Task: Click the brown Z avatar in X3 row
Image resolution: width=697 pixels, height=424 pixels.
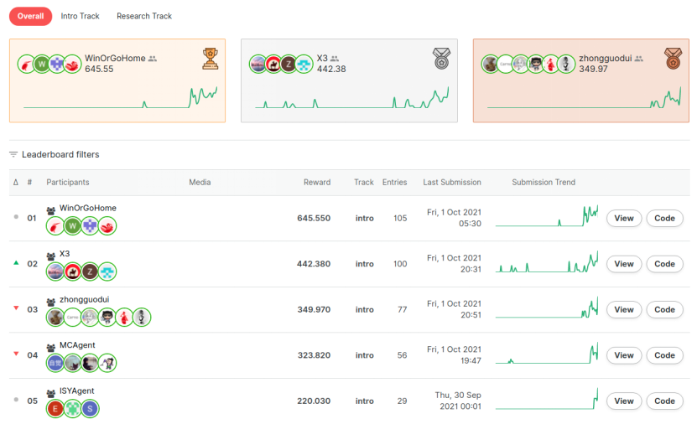Action: [90, 271]
